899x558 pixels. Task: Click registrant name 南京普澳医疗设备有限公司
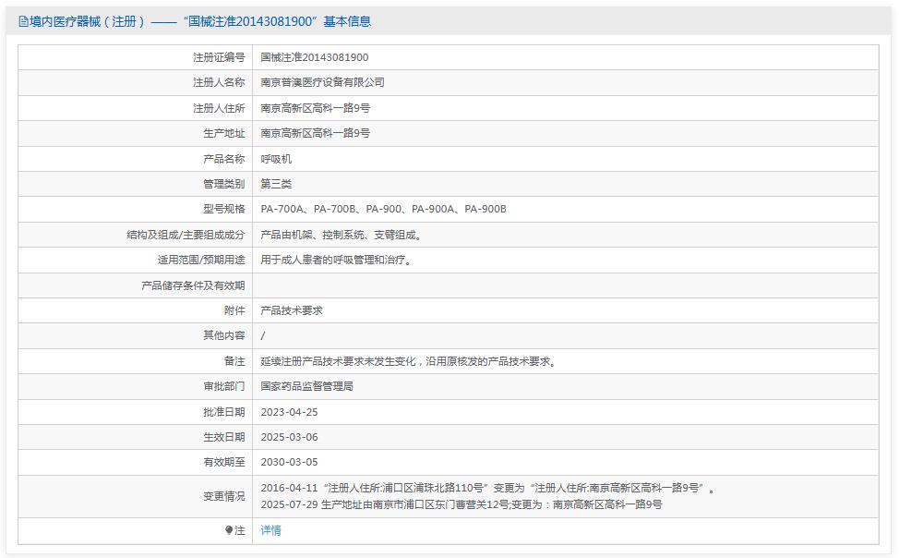(x=322, y=82)
